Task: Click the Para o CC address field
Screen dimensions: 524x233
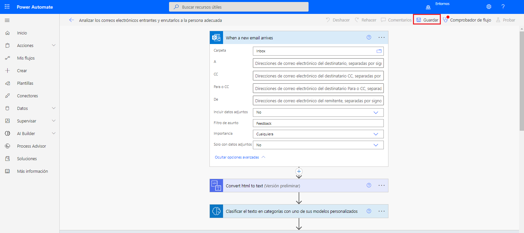Action: click(x=318, y=88)
